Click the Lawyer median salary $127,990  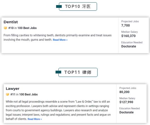[126, 102]
